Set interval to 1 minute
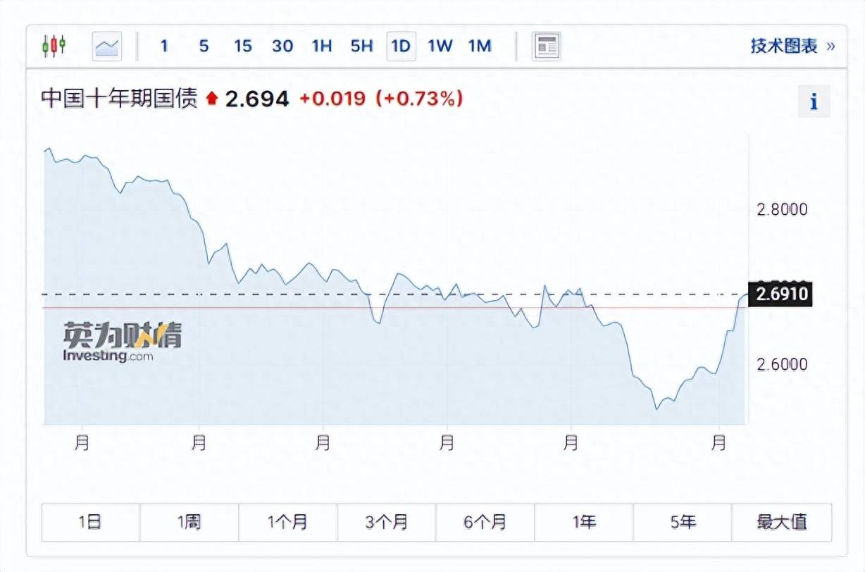 point(164,46)
